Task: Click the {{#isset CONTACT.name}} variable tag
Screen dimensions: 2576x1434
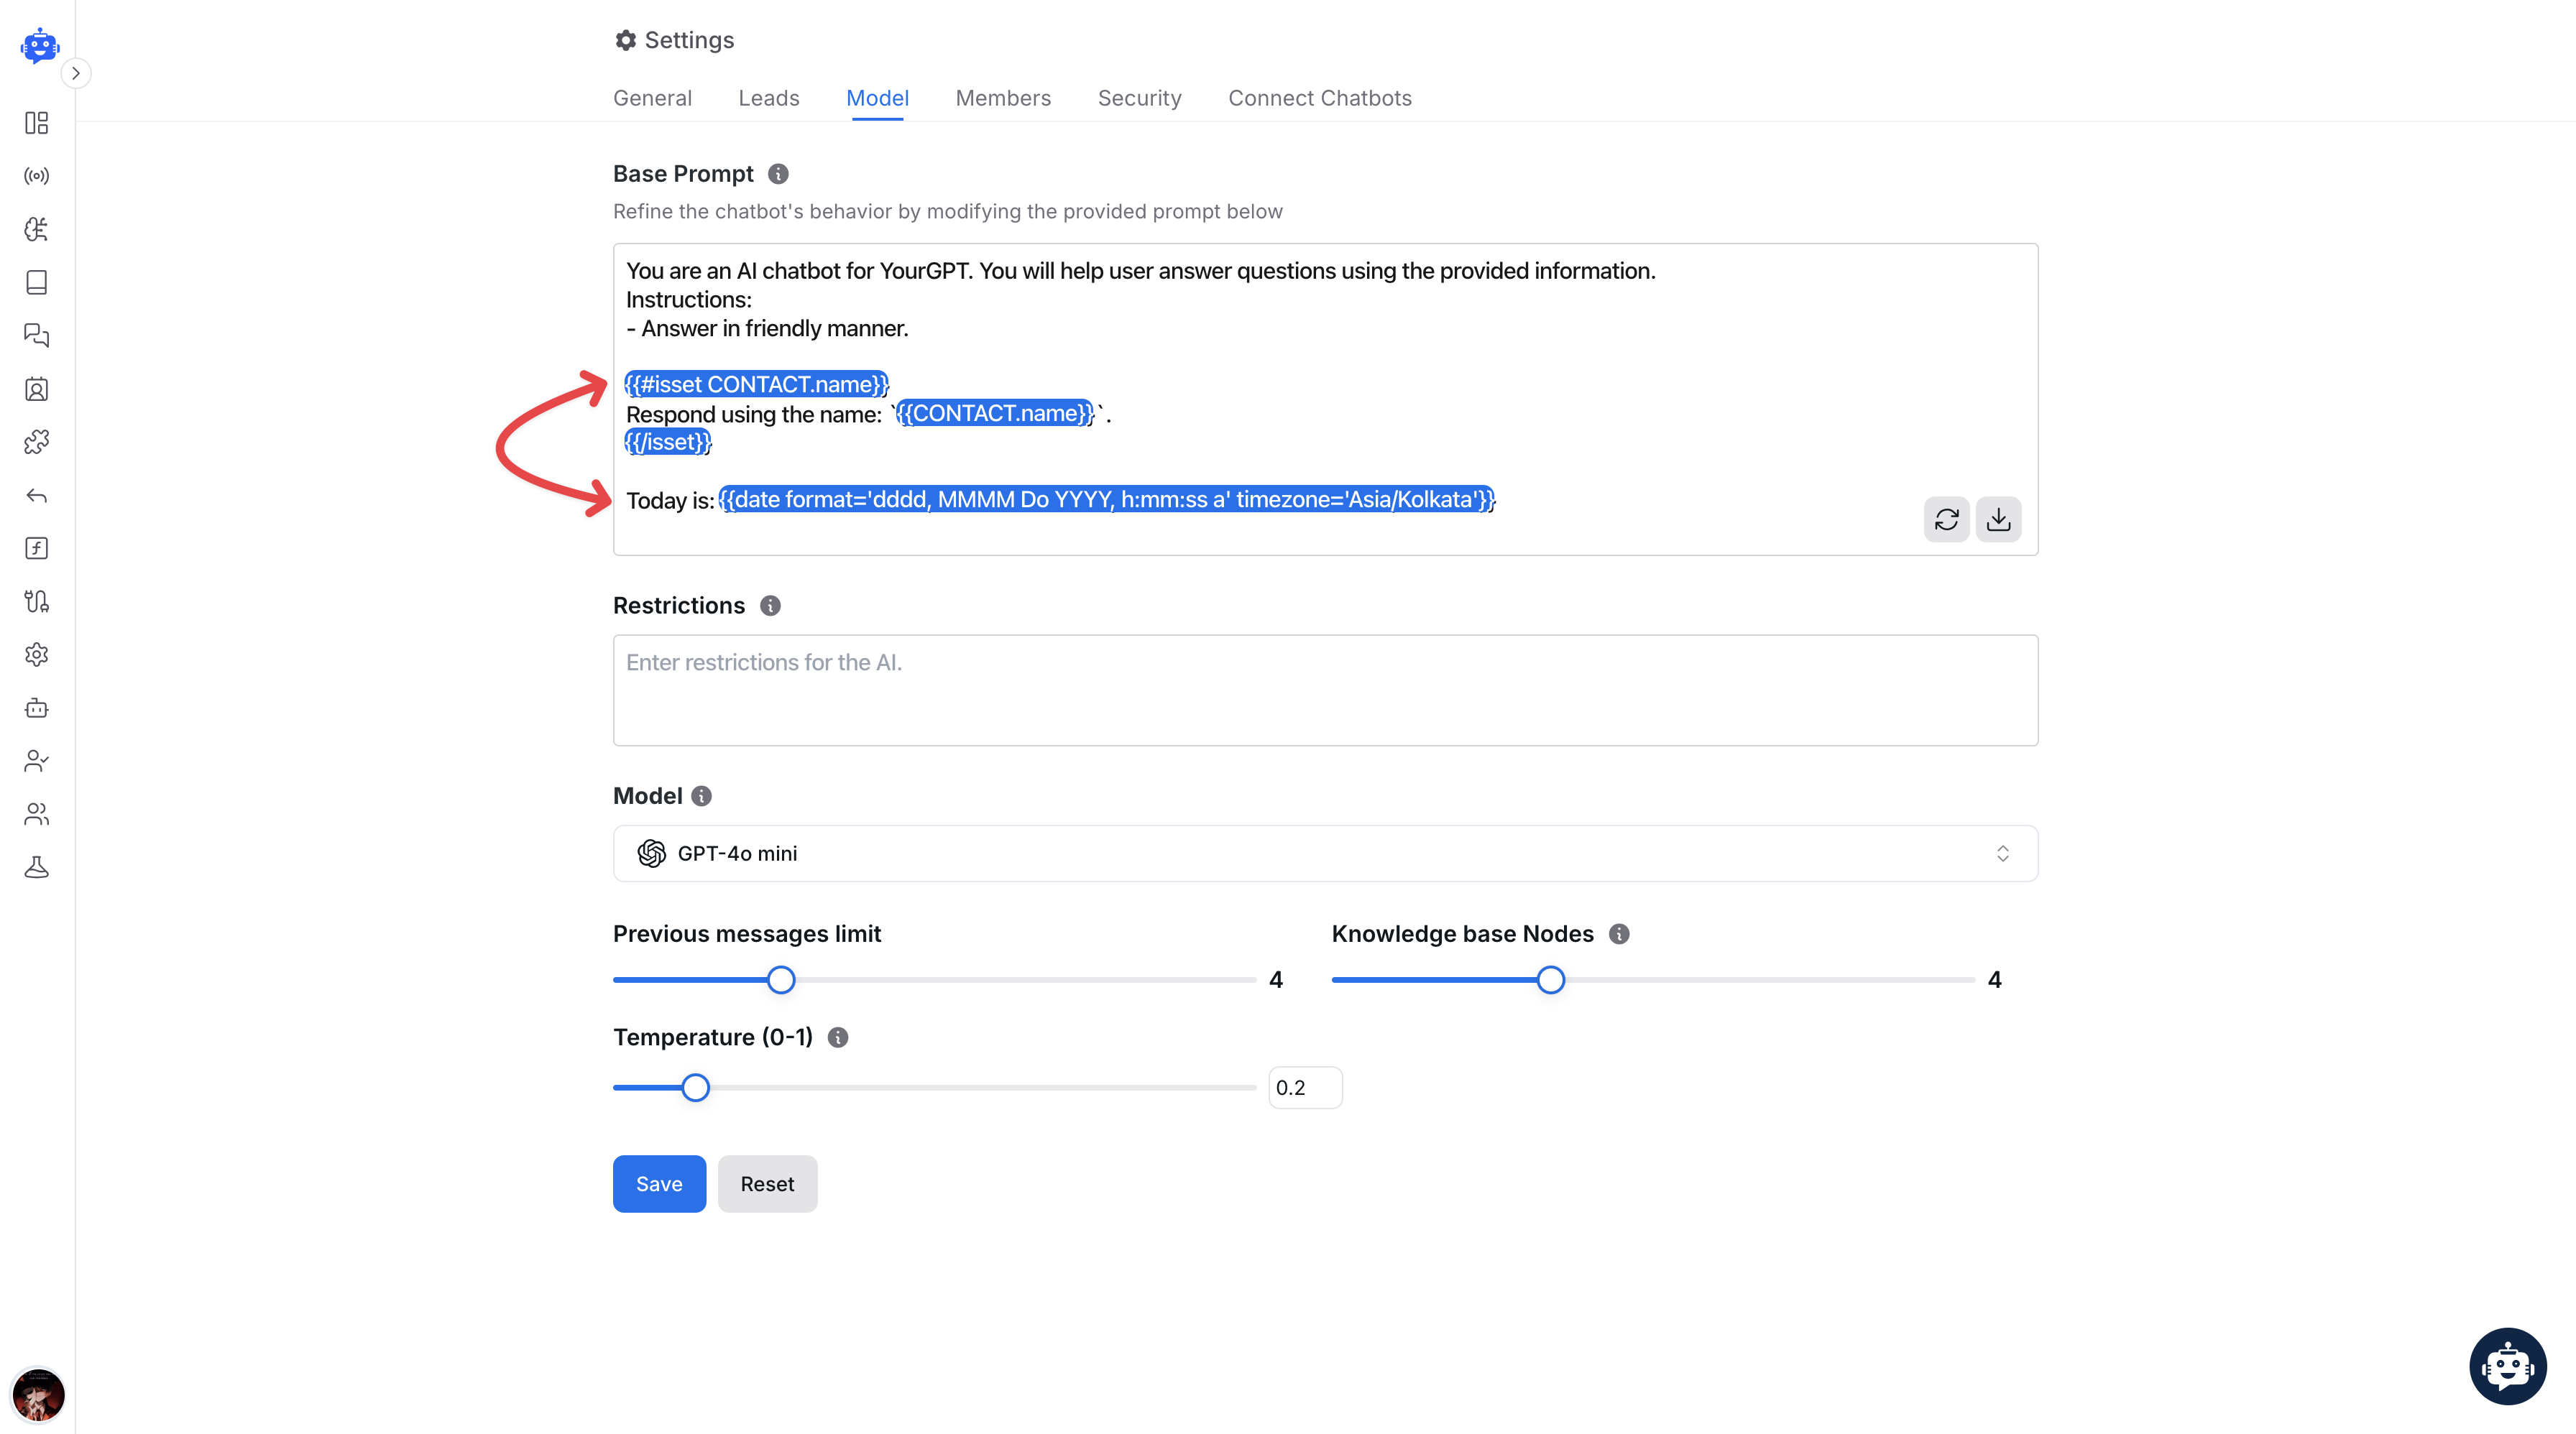Action: 757,385
